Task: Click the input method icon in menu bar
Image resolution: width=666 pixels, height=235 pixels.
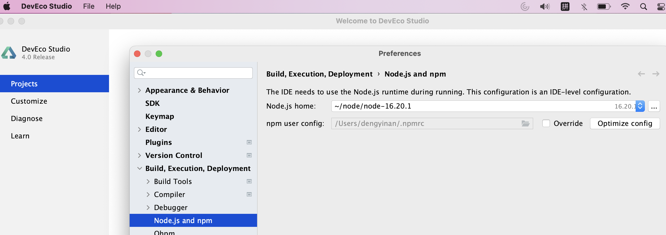Action: (565, 7)
